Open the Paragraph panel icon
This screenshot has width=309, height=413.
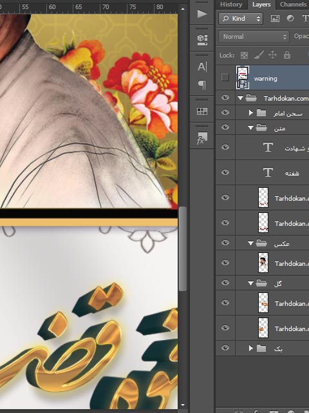click(201, 85)
